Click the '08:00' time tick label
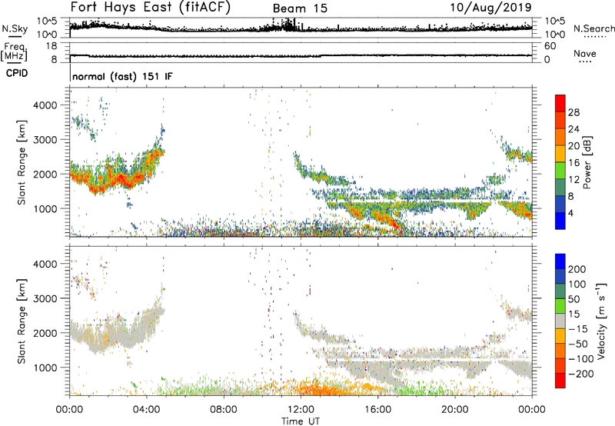 [x=224, y=410]
